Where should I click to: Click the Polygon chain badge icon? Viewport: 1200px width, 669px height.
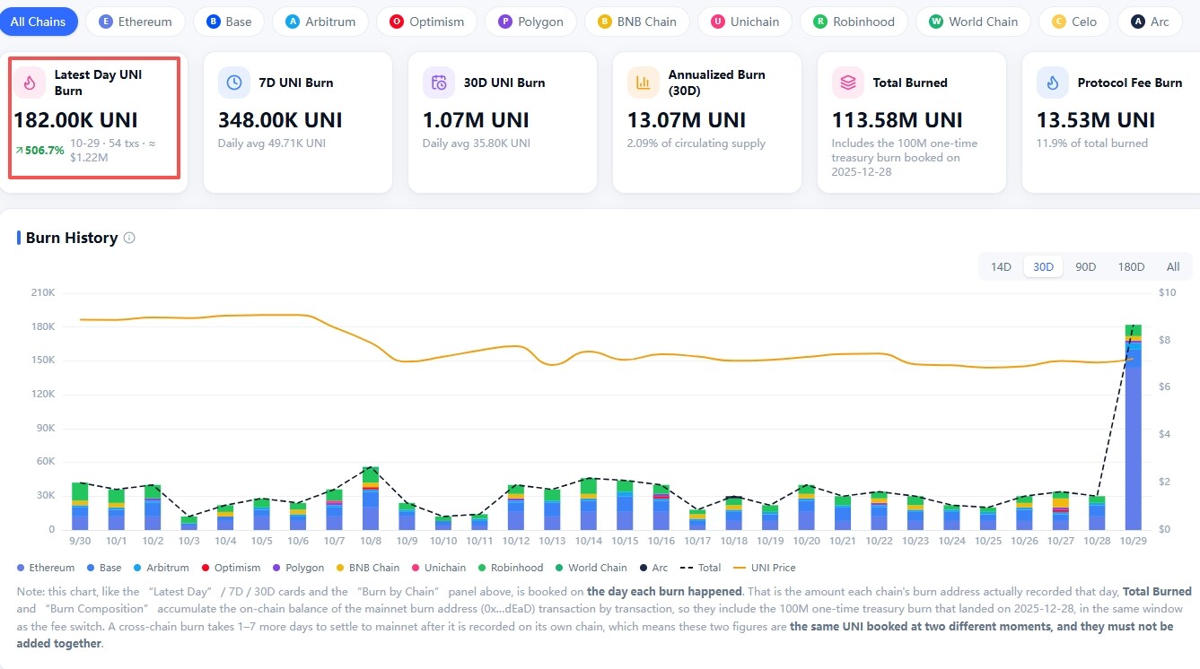505,22
